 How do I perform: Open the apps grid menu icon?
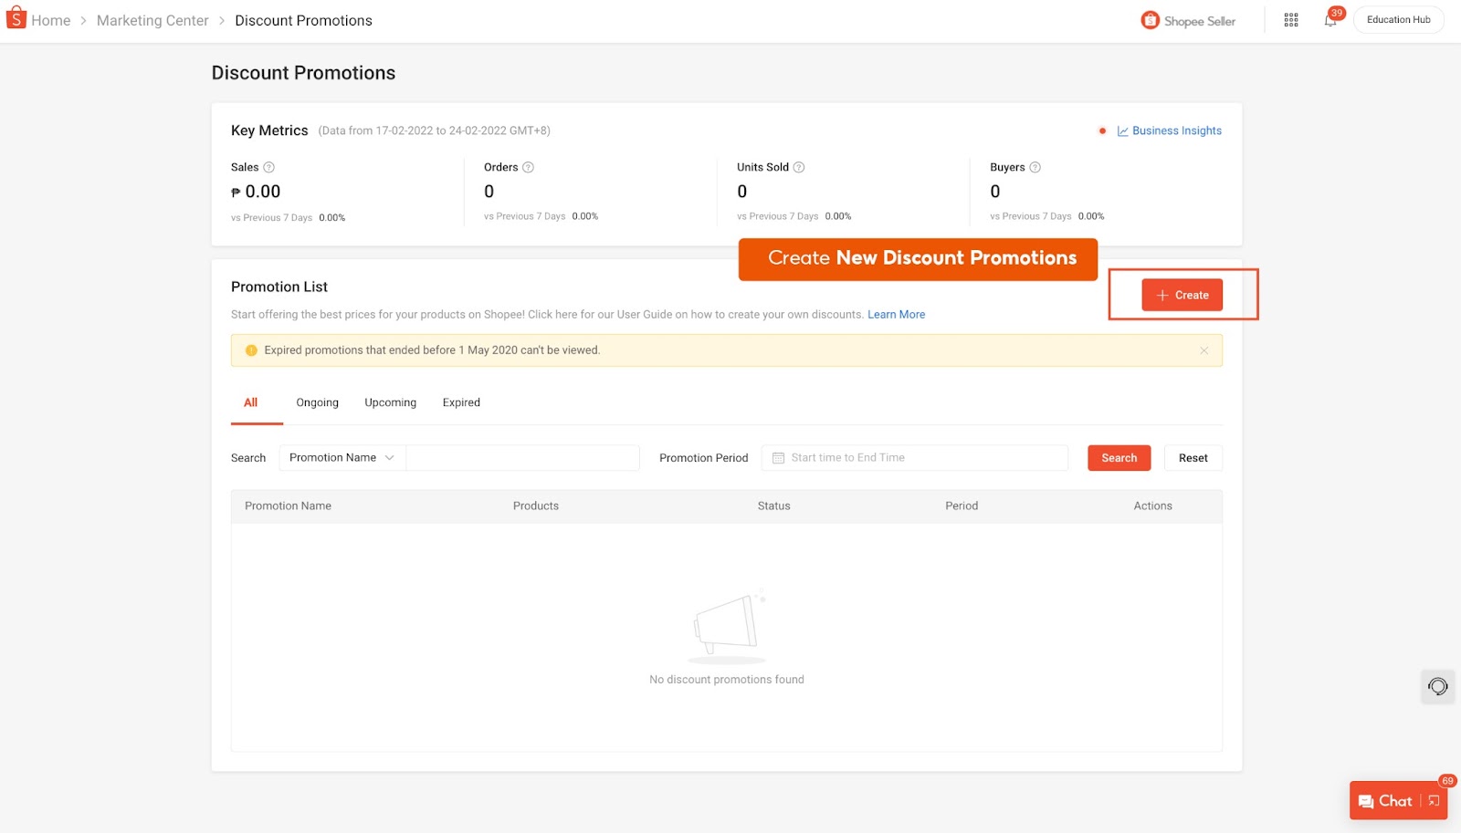pos(1290,19)
